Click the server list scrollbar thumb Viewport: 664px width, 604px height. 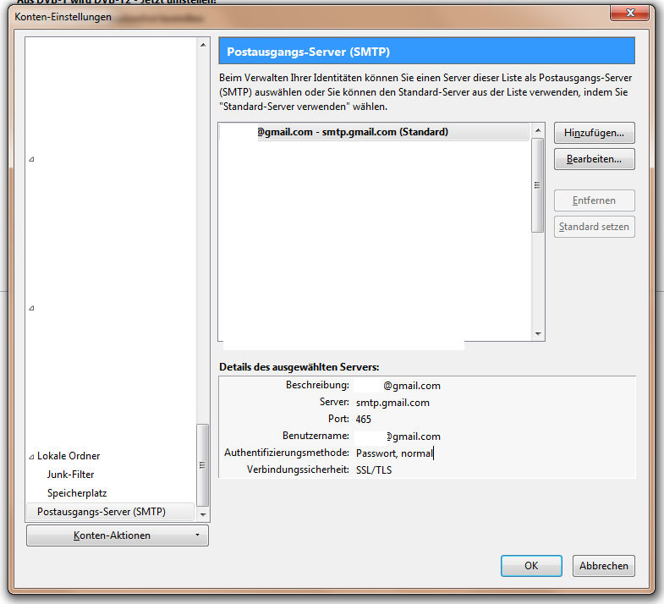point(538,185)
